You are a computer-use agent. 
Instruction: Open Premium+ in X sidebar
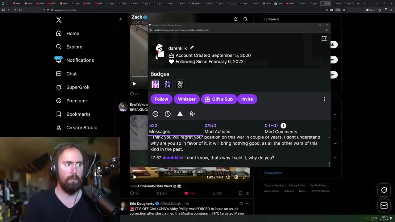click(72, 101)
